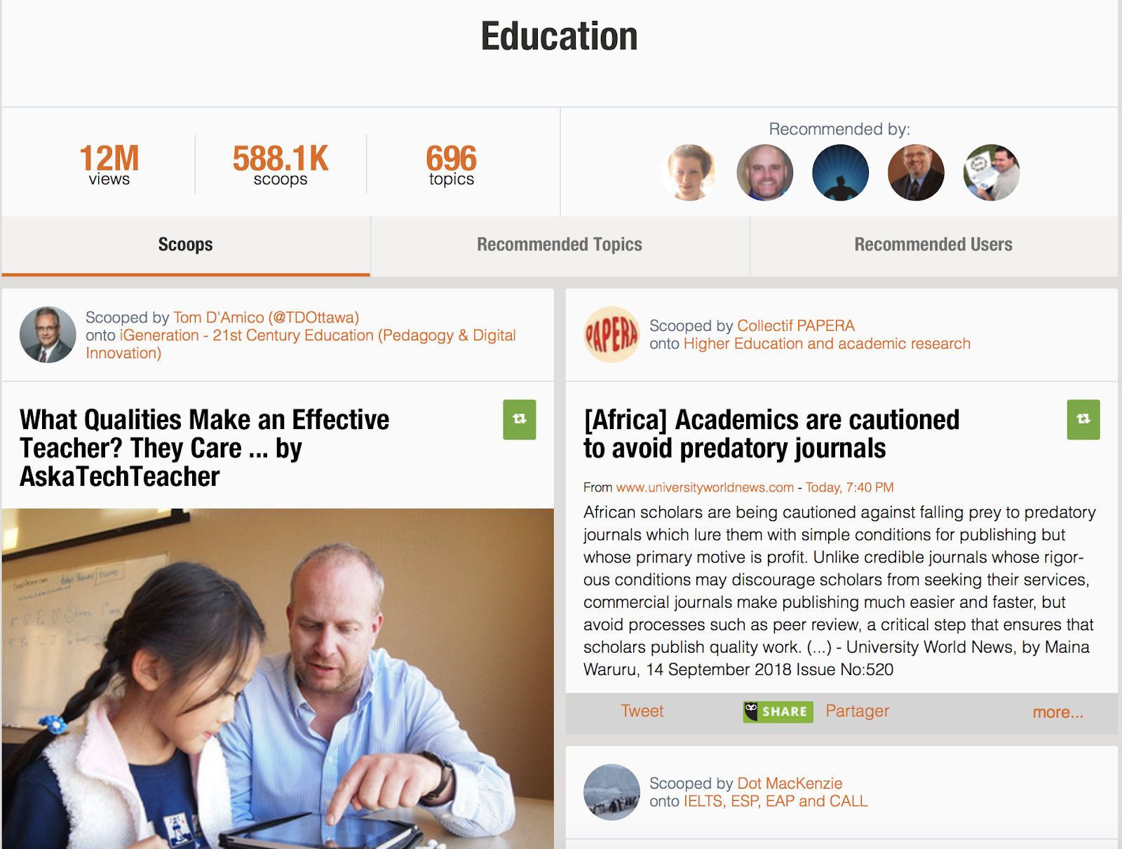Viewport: 1122px width, 849px height.
Task: Open the teacher and student article image
Action: click(278, 679)
